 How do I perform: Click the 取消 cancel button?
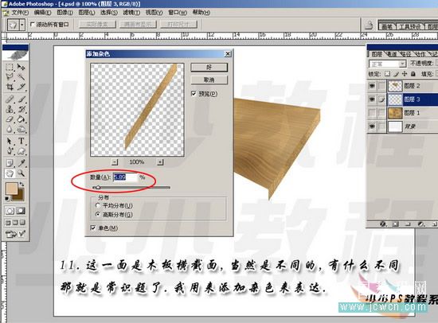click(x=209, y=80)
